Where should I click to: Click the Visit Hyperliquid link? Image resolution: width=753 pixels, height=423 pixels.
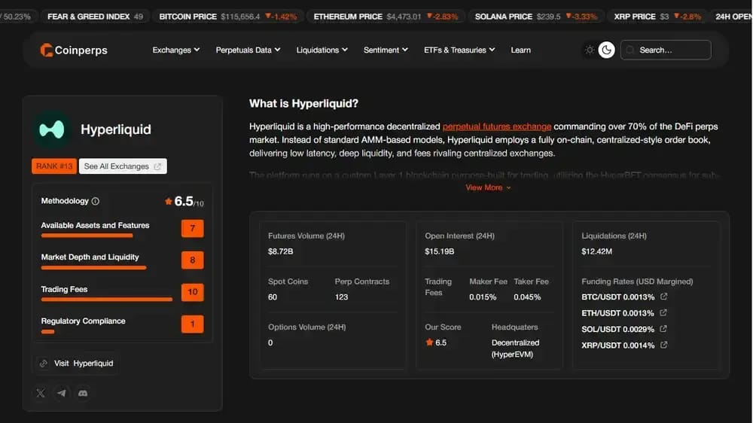(x=77, y=364)
